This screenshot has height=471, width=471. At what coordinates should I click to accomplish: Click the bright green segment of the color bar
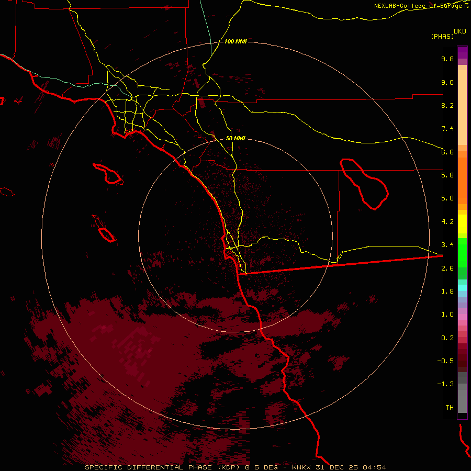462,252
